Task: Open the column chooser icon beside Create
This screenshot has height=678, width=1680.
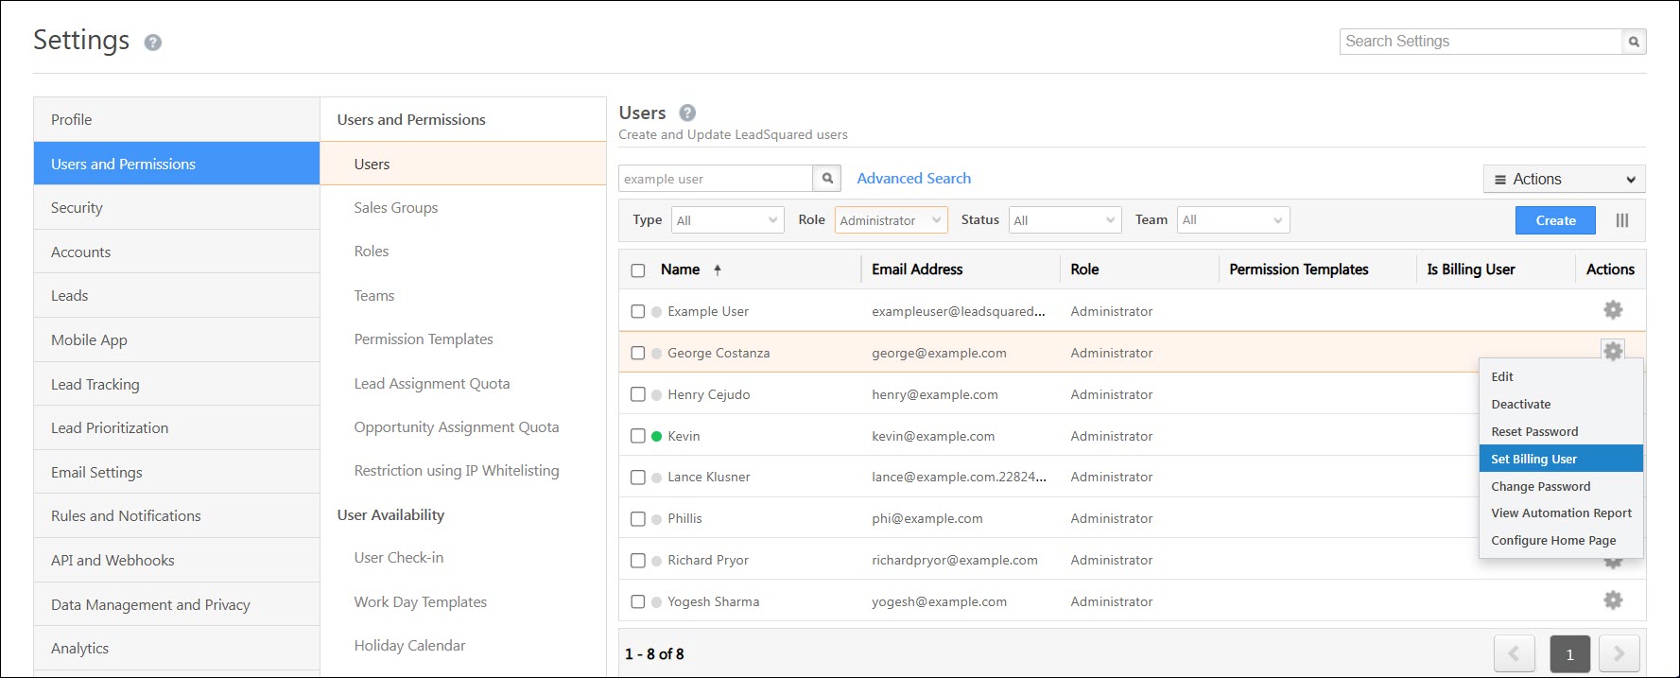Action: point(1622,220)
